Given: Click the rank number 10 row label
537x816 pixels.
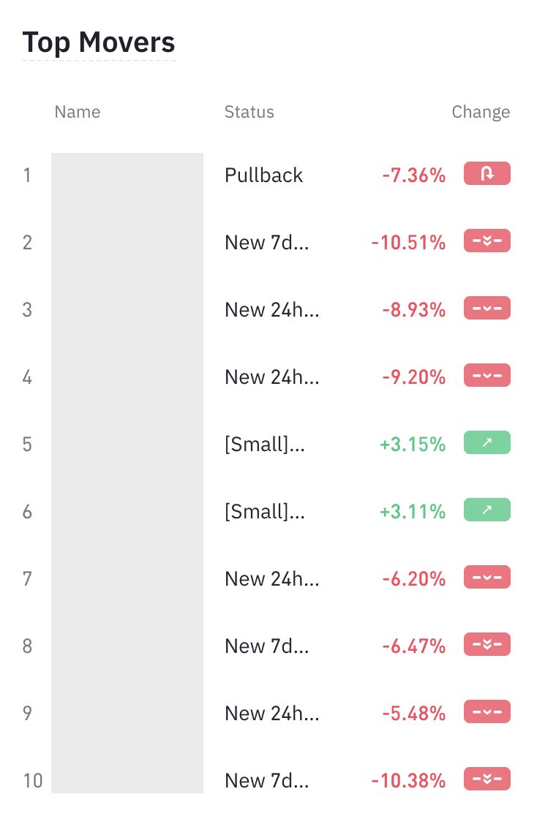Looking at the screenshot, I should (33, 781).
